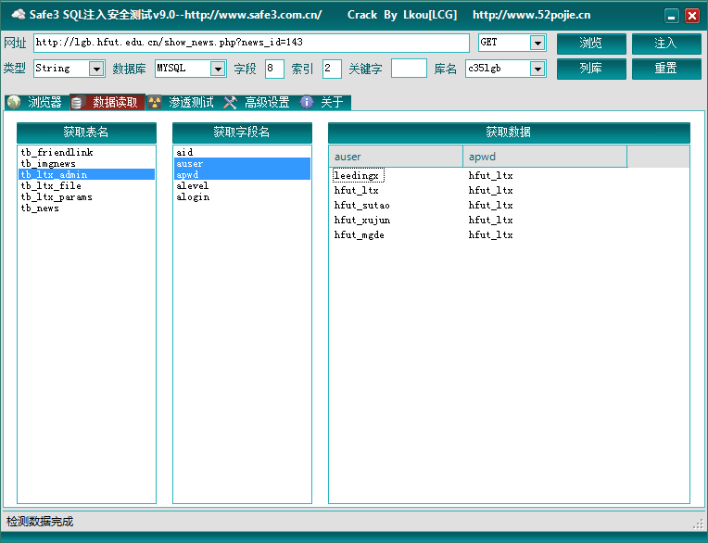Viewport: 708px width, 543px height.
Task: Click the 注入 button
Action: tap(666, 44)
